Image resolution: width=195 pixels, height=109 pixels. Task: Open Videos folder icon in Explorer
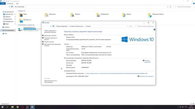21,15
